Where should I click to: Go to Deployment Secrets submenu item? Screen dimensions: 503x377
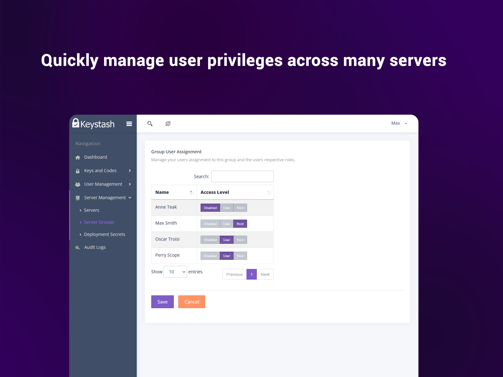104,234
